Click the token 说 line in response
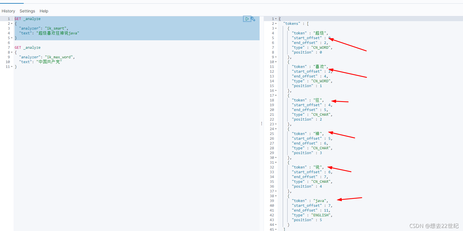This screenshot has height=231, width=463. 308,167
